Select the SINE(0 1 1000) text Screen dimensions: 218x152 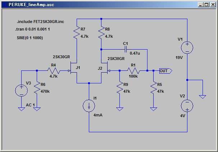[x=30, y=38]
